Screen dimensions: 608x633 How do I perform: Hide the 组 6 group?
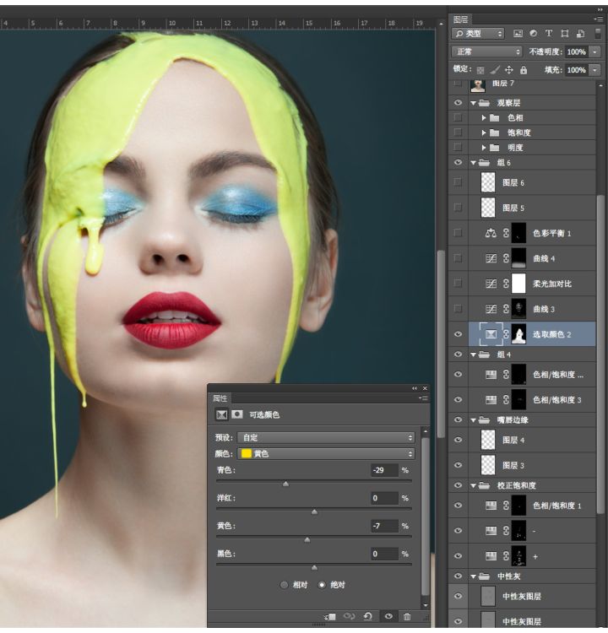click(458, 162)
